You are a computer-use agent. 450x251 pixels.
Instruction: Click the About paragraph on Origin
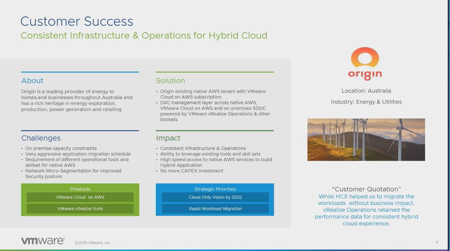77,100
